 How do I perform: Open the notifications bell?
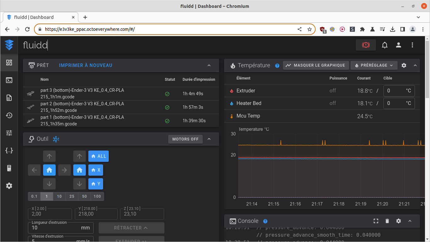385,45
